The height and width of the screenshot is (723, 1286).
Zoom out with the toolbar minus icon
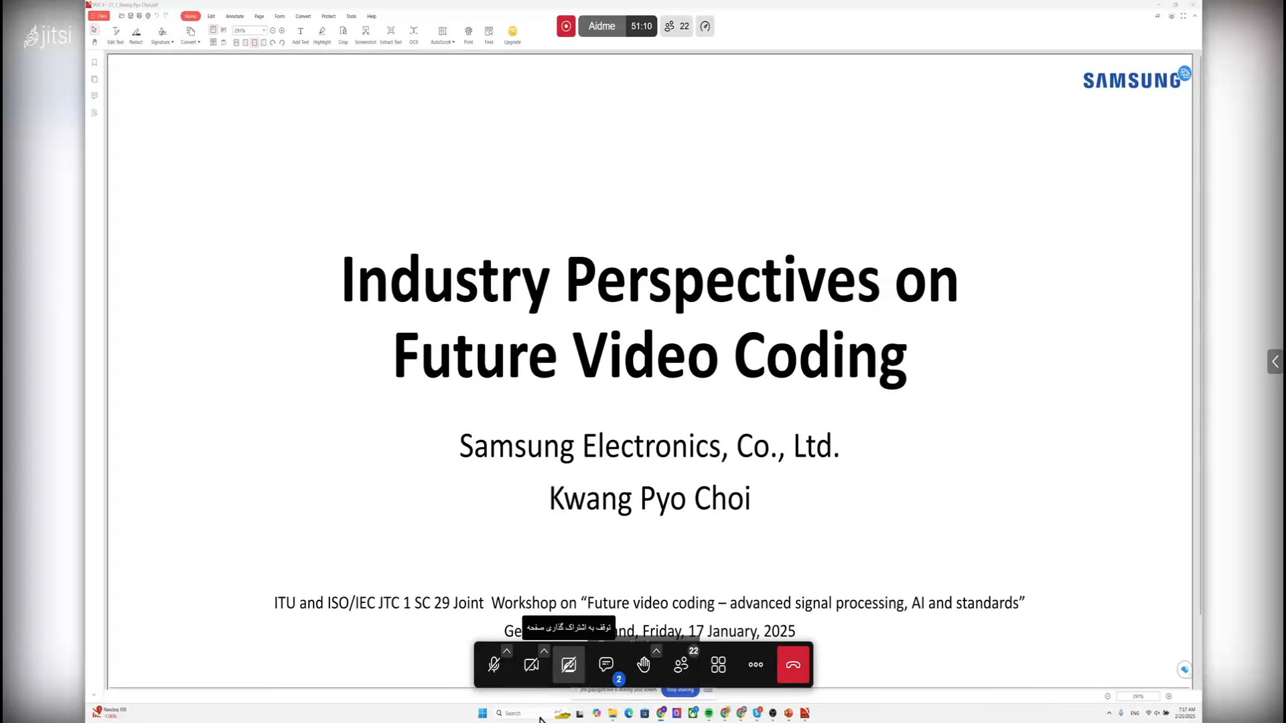coord(273,31)
